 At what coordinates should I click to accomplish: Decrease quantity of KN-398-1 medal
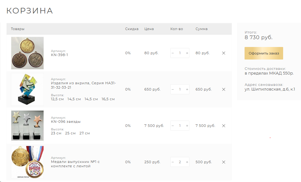[x=172, y=53]
